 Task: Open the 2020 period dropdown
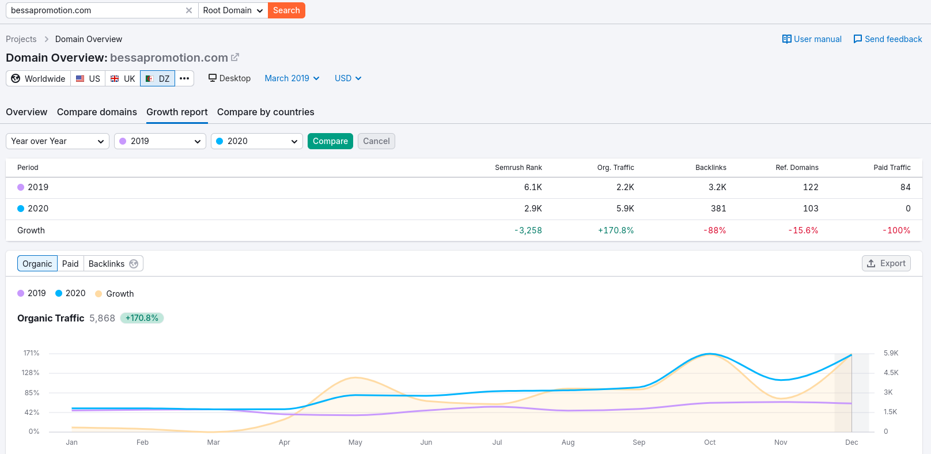tap(257, 141)
